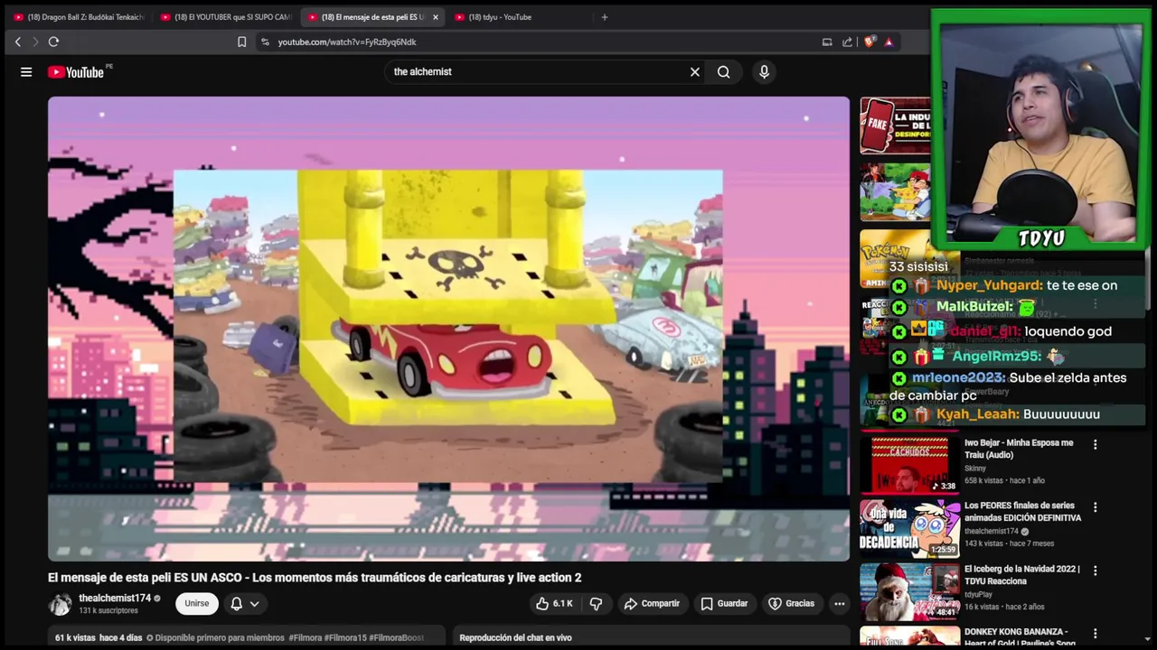This screenshot has height=650, width=1157.
Task: Bookmark this page with the bookmark icon
Action: click(241, 42)
